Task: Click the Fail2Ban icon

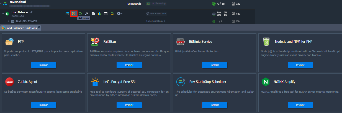Action: (x=95, y=42)
